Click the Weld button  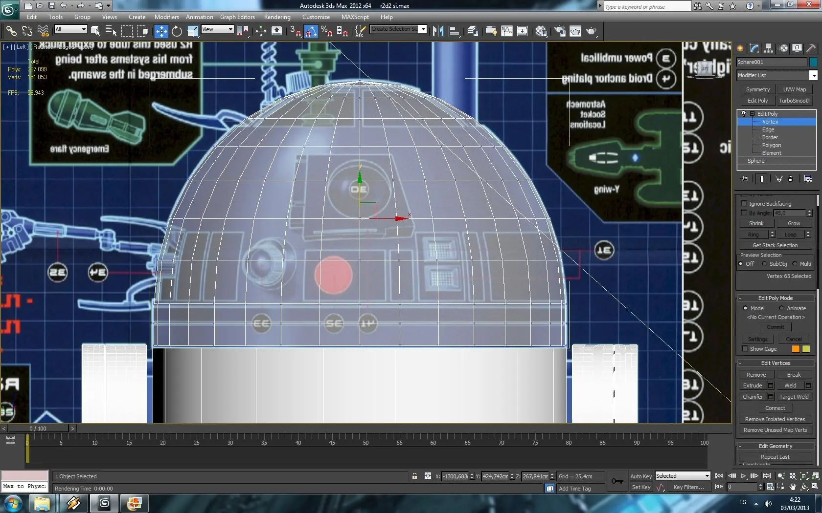790,385
